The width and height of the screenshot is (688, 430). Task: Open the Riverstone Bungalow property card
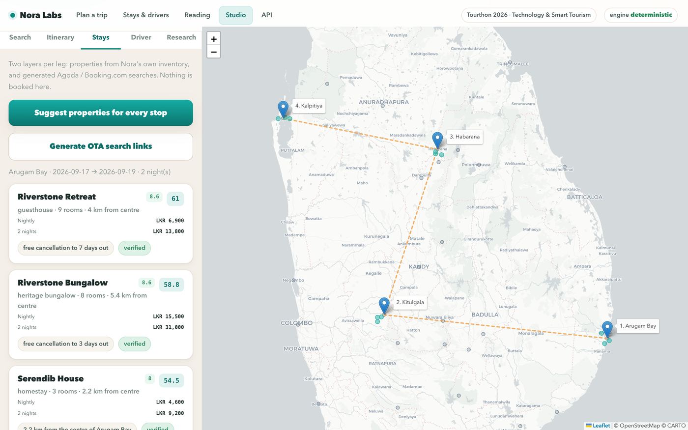tap(101, 315)
